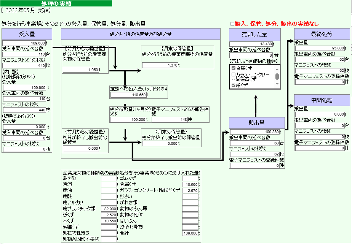Click the topmost 受入量 field directly under its header
Image resolution: width=352 pixels, height=244 pixels.
tap(24, 43)
